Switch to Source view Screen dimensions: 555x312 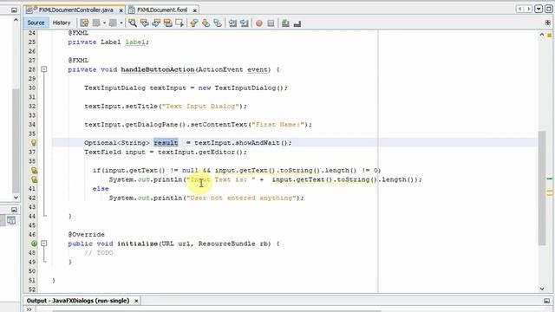click(36, 23)
